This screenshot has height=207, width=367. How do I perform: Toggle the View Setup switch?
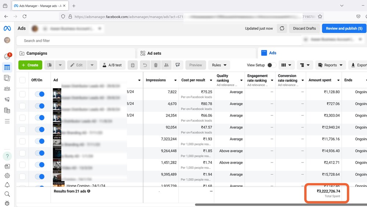pyautogui.click(x=272, y=65)
